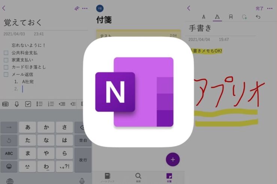
Task: Tap the や key
Action: [46, 153]
